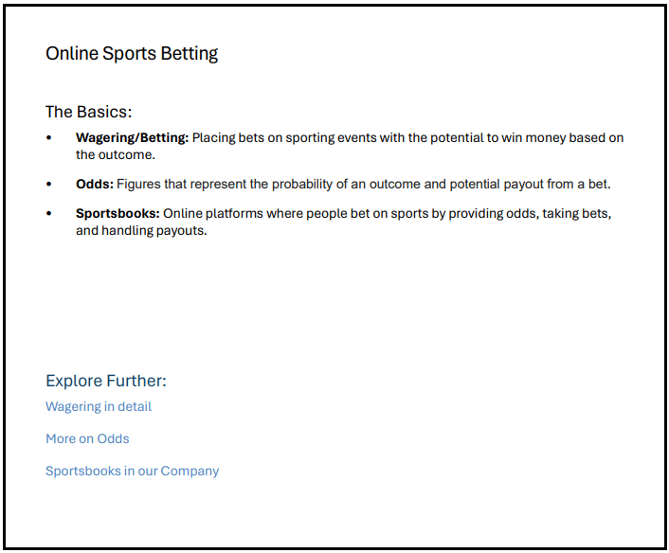The height and width of the screenshot is (553, 669).
Task: Click the Online Sports Betting title
Action: pyautogui.click(x=132, y=54)
